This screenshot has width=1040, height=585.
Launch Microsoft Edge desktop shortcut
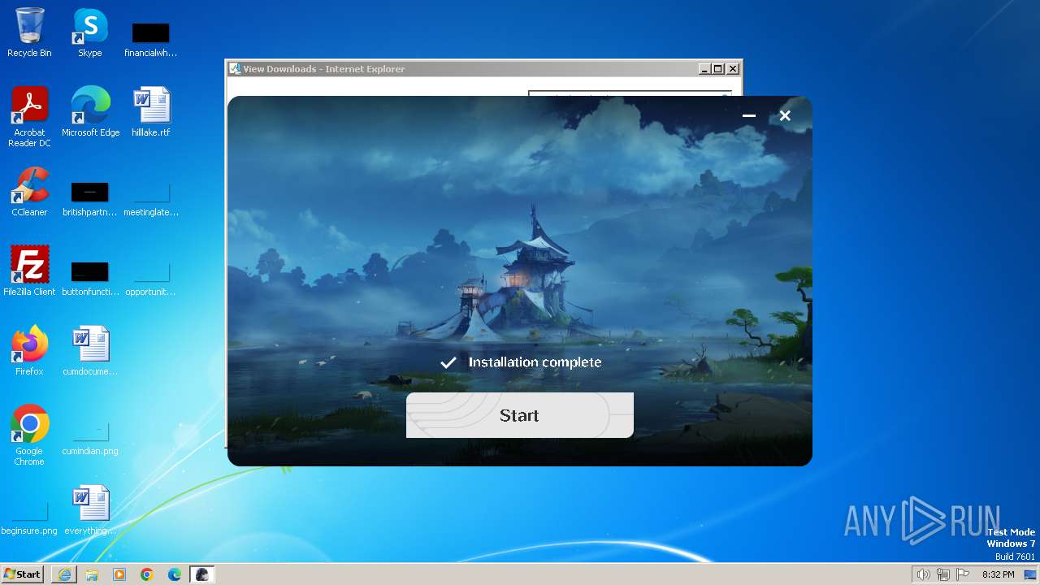click(90, 112)
